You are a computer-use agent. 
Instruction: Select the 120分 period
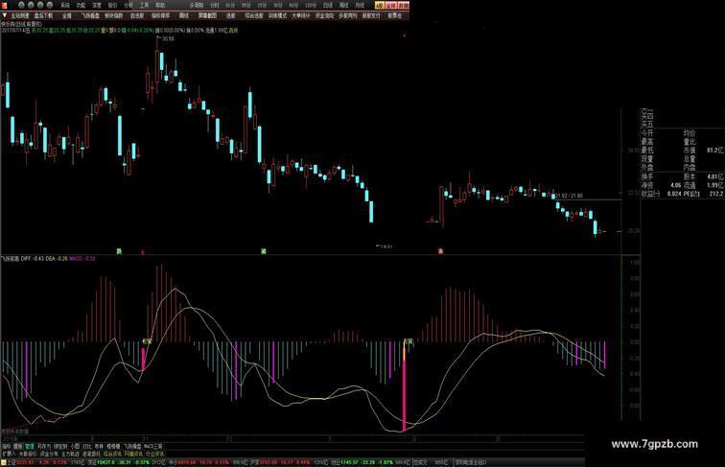pos(310,5)
